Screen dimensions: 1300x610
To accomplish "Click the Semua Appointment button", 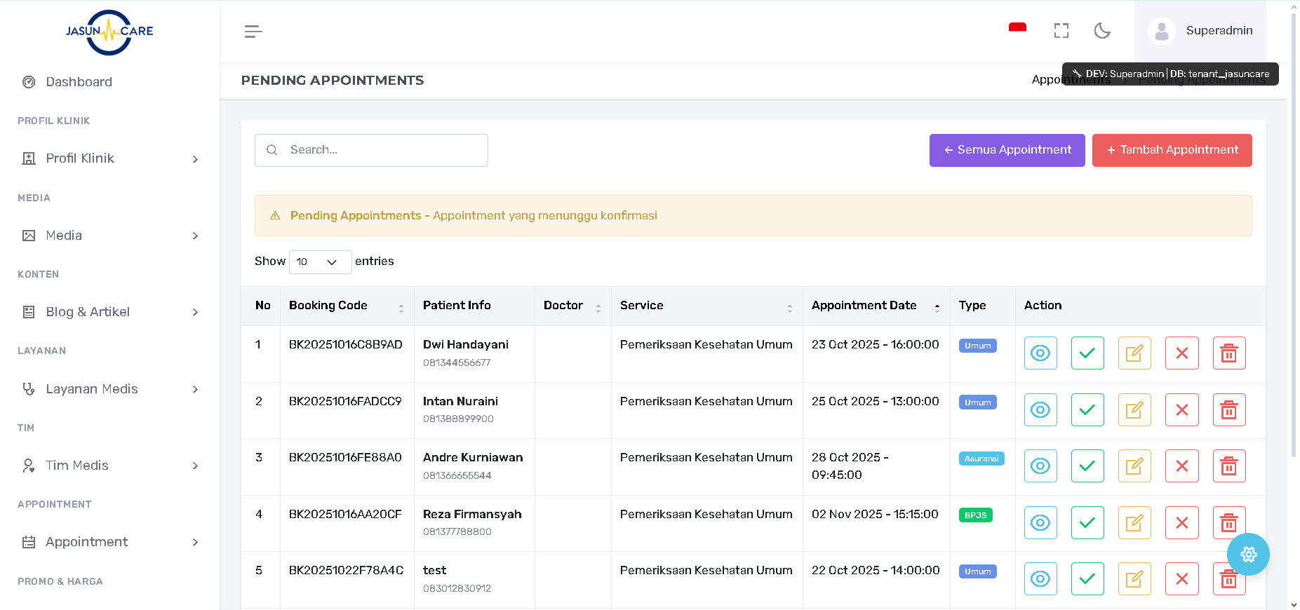I will point(1007,150).
